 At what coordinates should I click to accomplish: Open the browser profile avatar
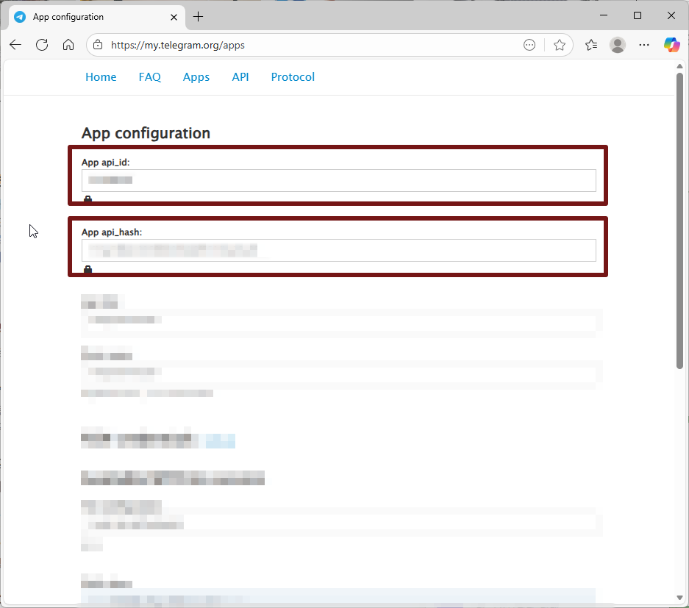(618, 45)
